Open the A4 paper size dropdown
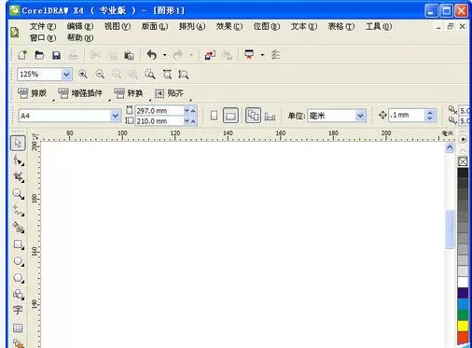 pyautogui.click(x=115, y=116)
